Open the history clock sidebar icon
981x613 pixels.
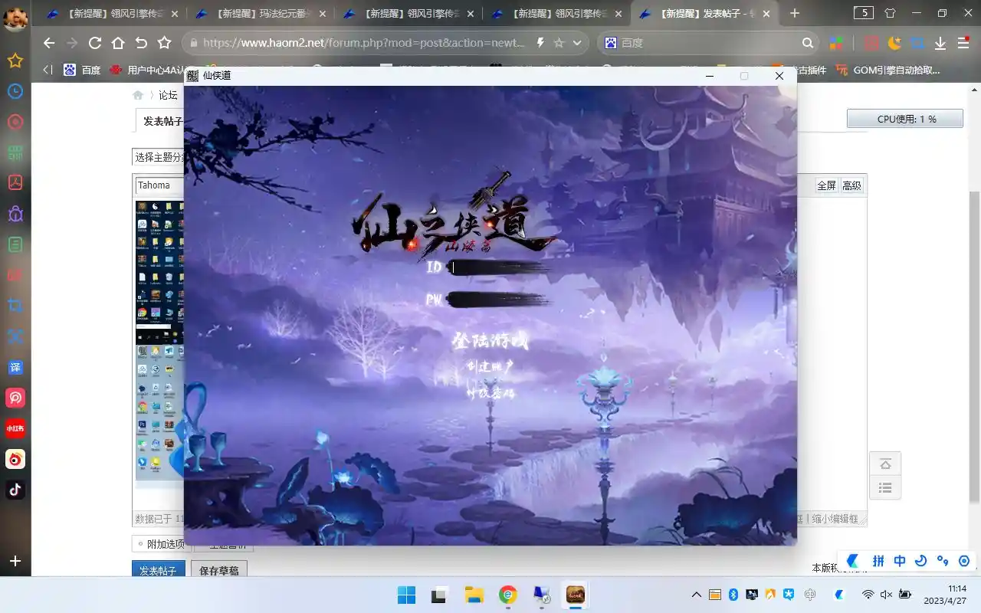[15, 91]
